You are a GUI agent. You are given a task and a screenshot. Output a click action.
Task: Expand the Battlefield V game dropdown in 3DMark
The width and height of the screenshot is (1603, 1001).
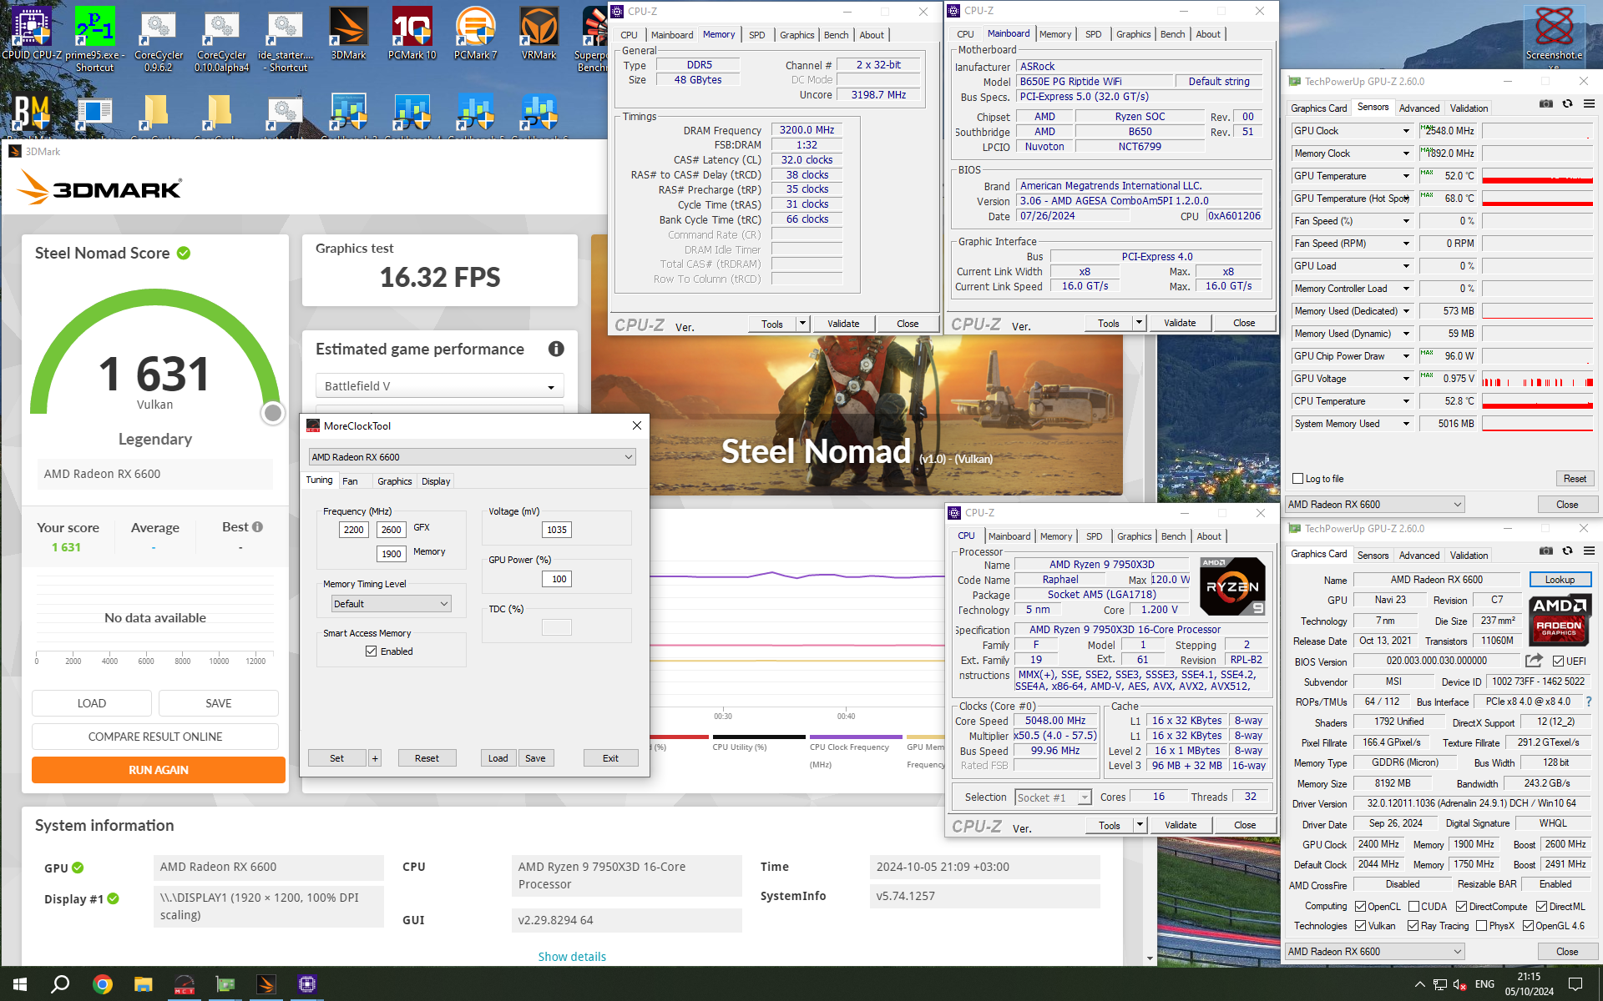pyautogui.click(x=440, y=386)
